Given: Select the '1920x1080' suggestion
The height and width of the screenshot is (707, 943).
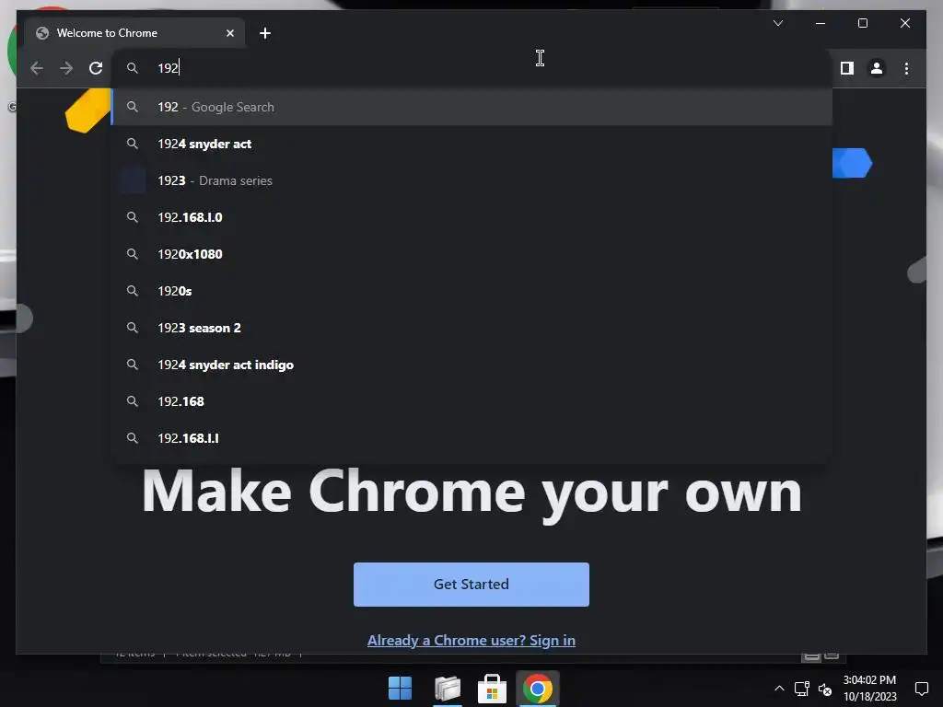Looking at the screenshot, I should (472, 254).
